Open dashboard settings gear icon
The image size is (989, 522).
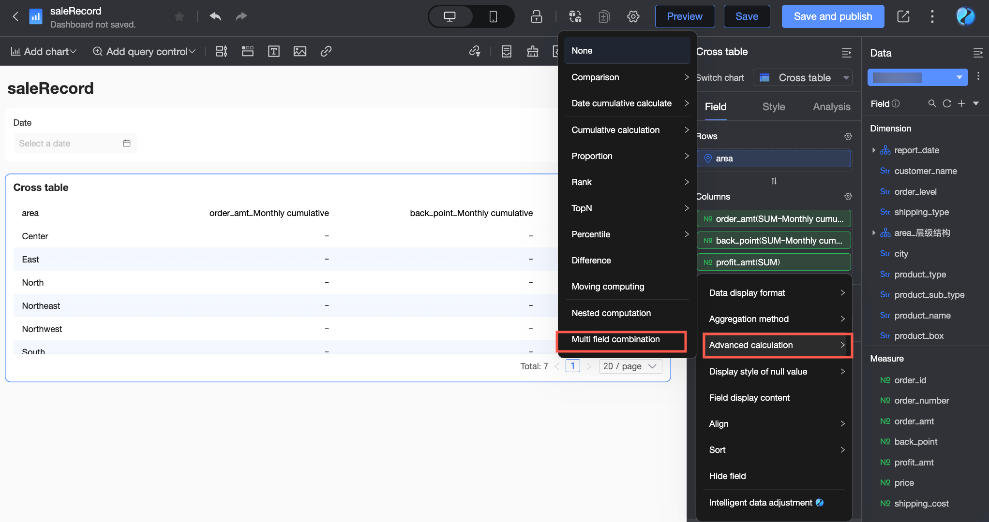(x=633, y=16)
